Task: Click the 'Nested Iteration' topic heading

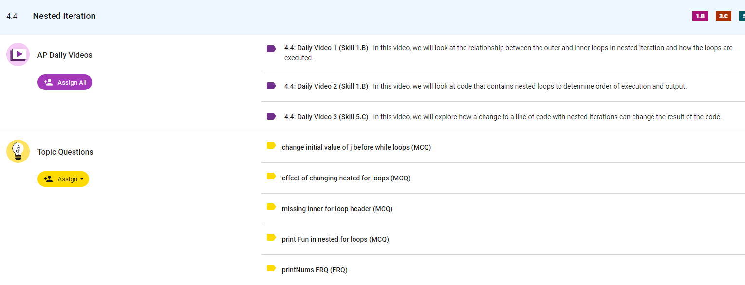Action: [x=64, y=16]
